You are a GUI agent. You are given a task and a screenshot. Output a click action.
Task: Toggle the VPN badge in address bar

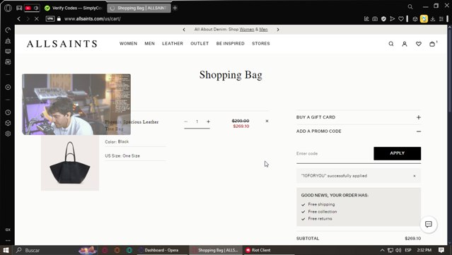(x=50, y=18)
